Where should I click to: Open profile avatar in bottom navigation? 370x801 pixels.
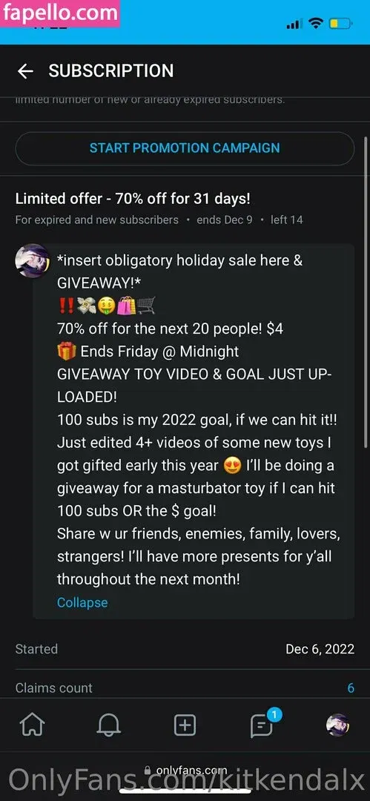pyautogui.click(x=337, y=725)
